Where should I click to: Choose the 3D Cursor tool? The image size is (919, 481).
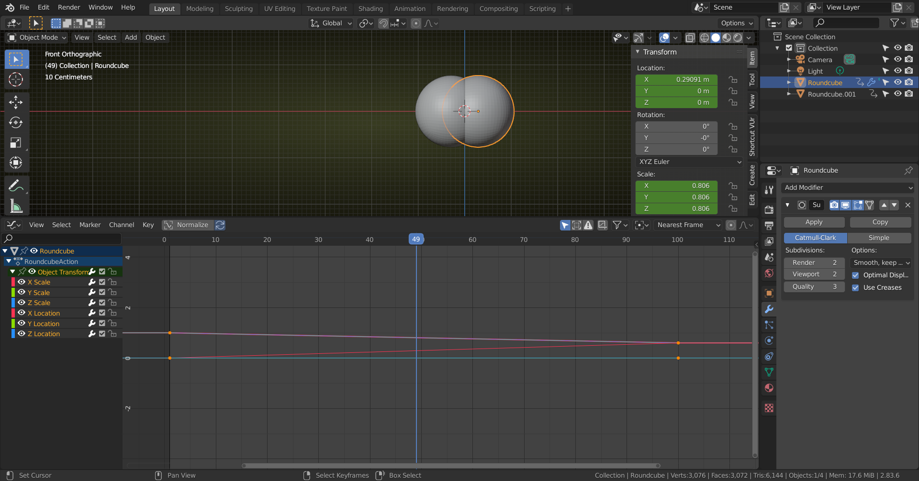point(16,79)
